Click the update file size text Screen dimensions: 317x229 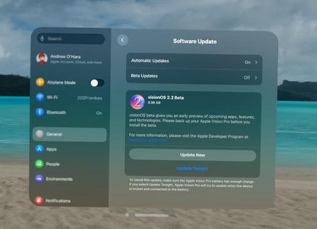(x=154, y=103)
